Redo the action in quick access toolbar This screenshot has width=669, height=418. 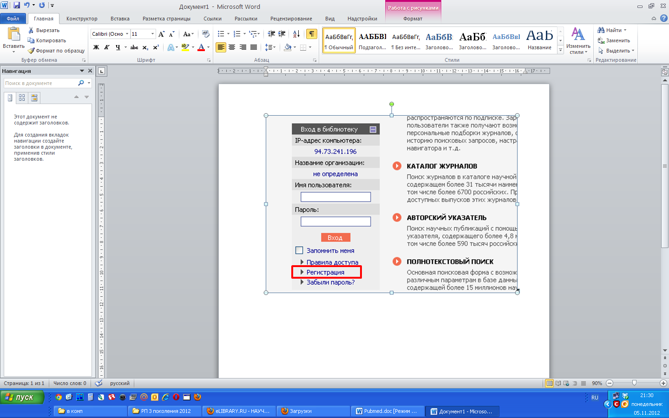(x=42, y=5)
